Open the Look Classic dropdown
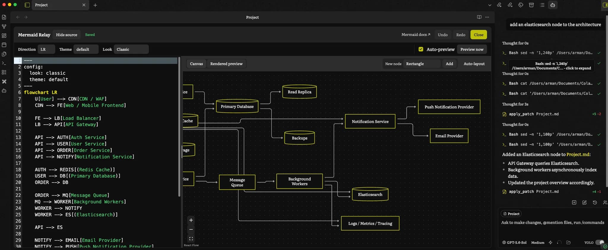 coord(131,49)
